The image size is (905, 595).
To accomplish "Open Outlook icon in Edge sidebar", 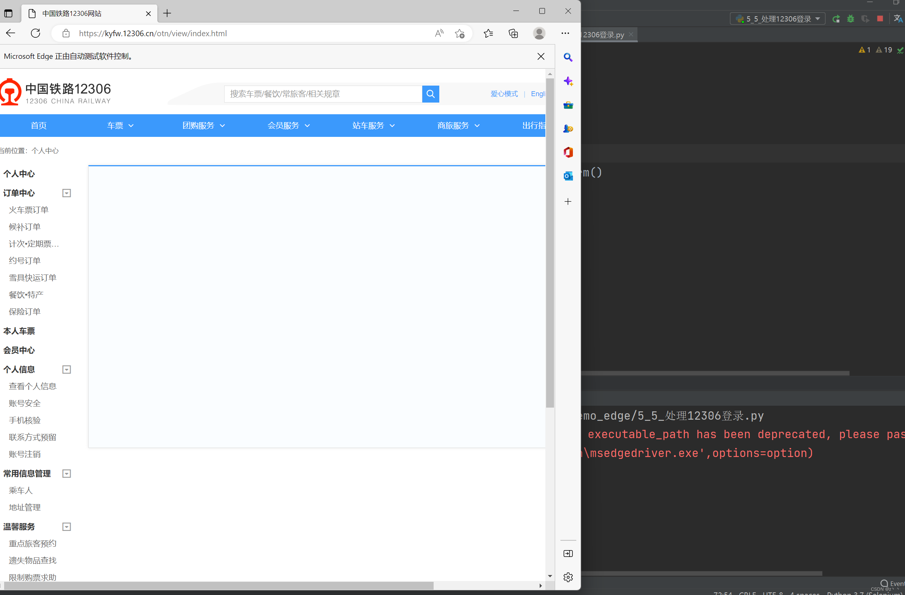I will (x=568, y=176).
